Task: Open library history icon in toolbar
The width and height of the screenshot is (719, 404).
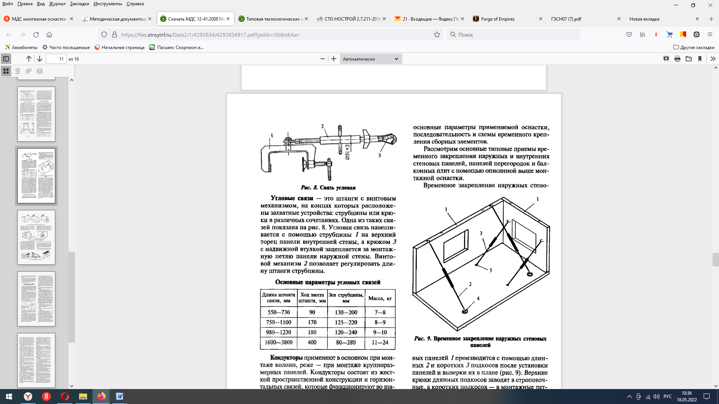Action: pyautogui.click(x=643, y=34)
